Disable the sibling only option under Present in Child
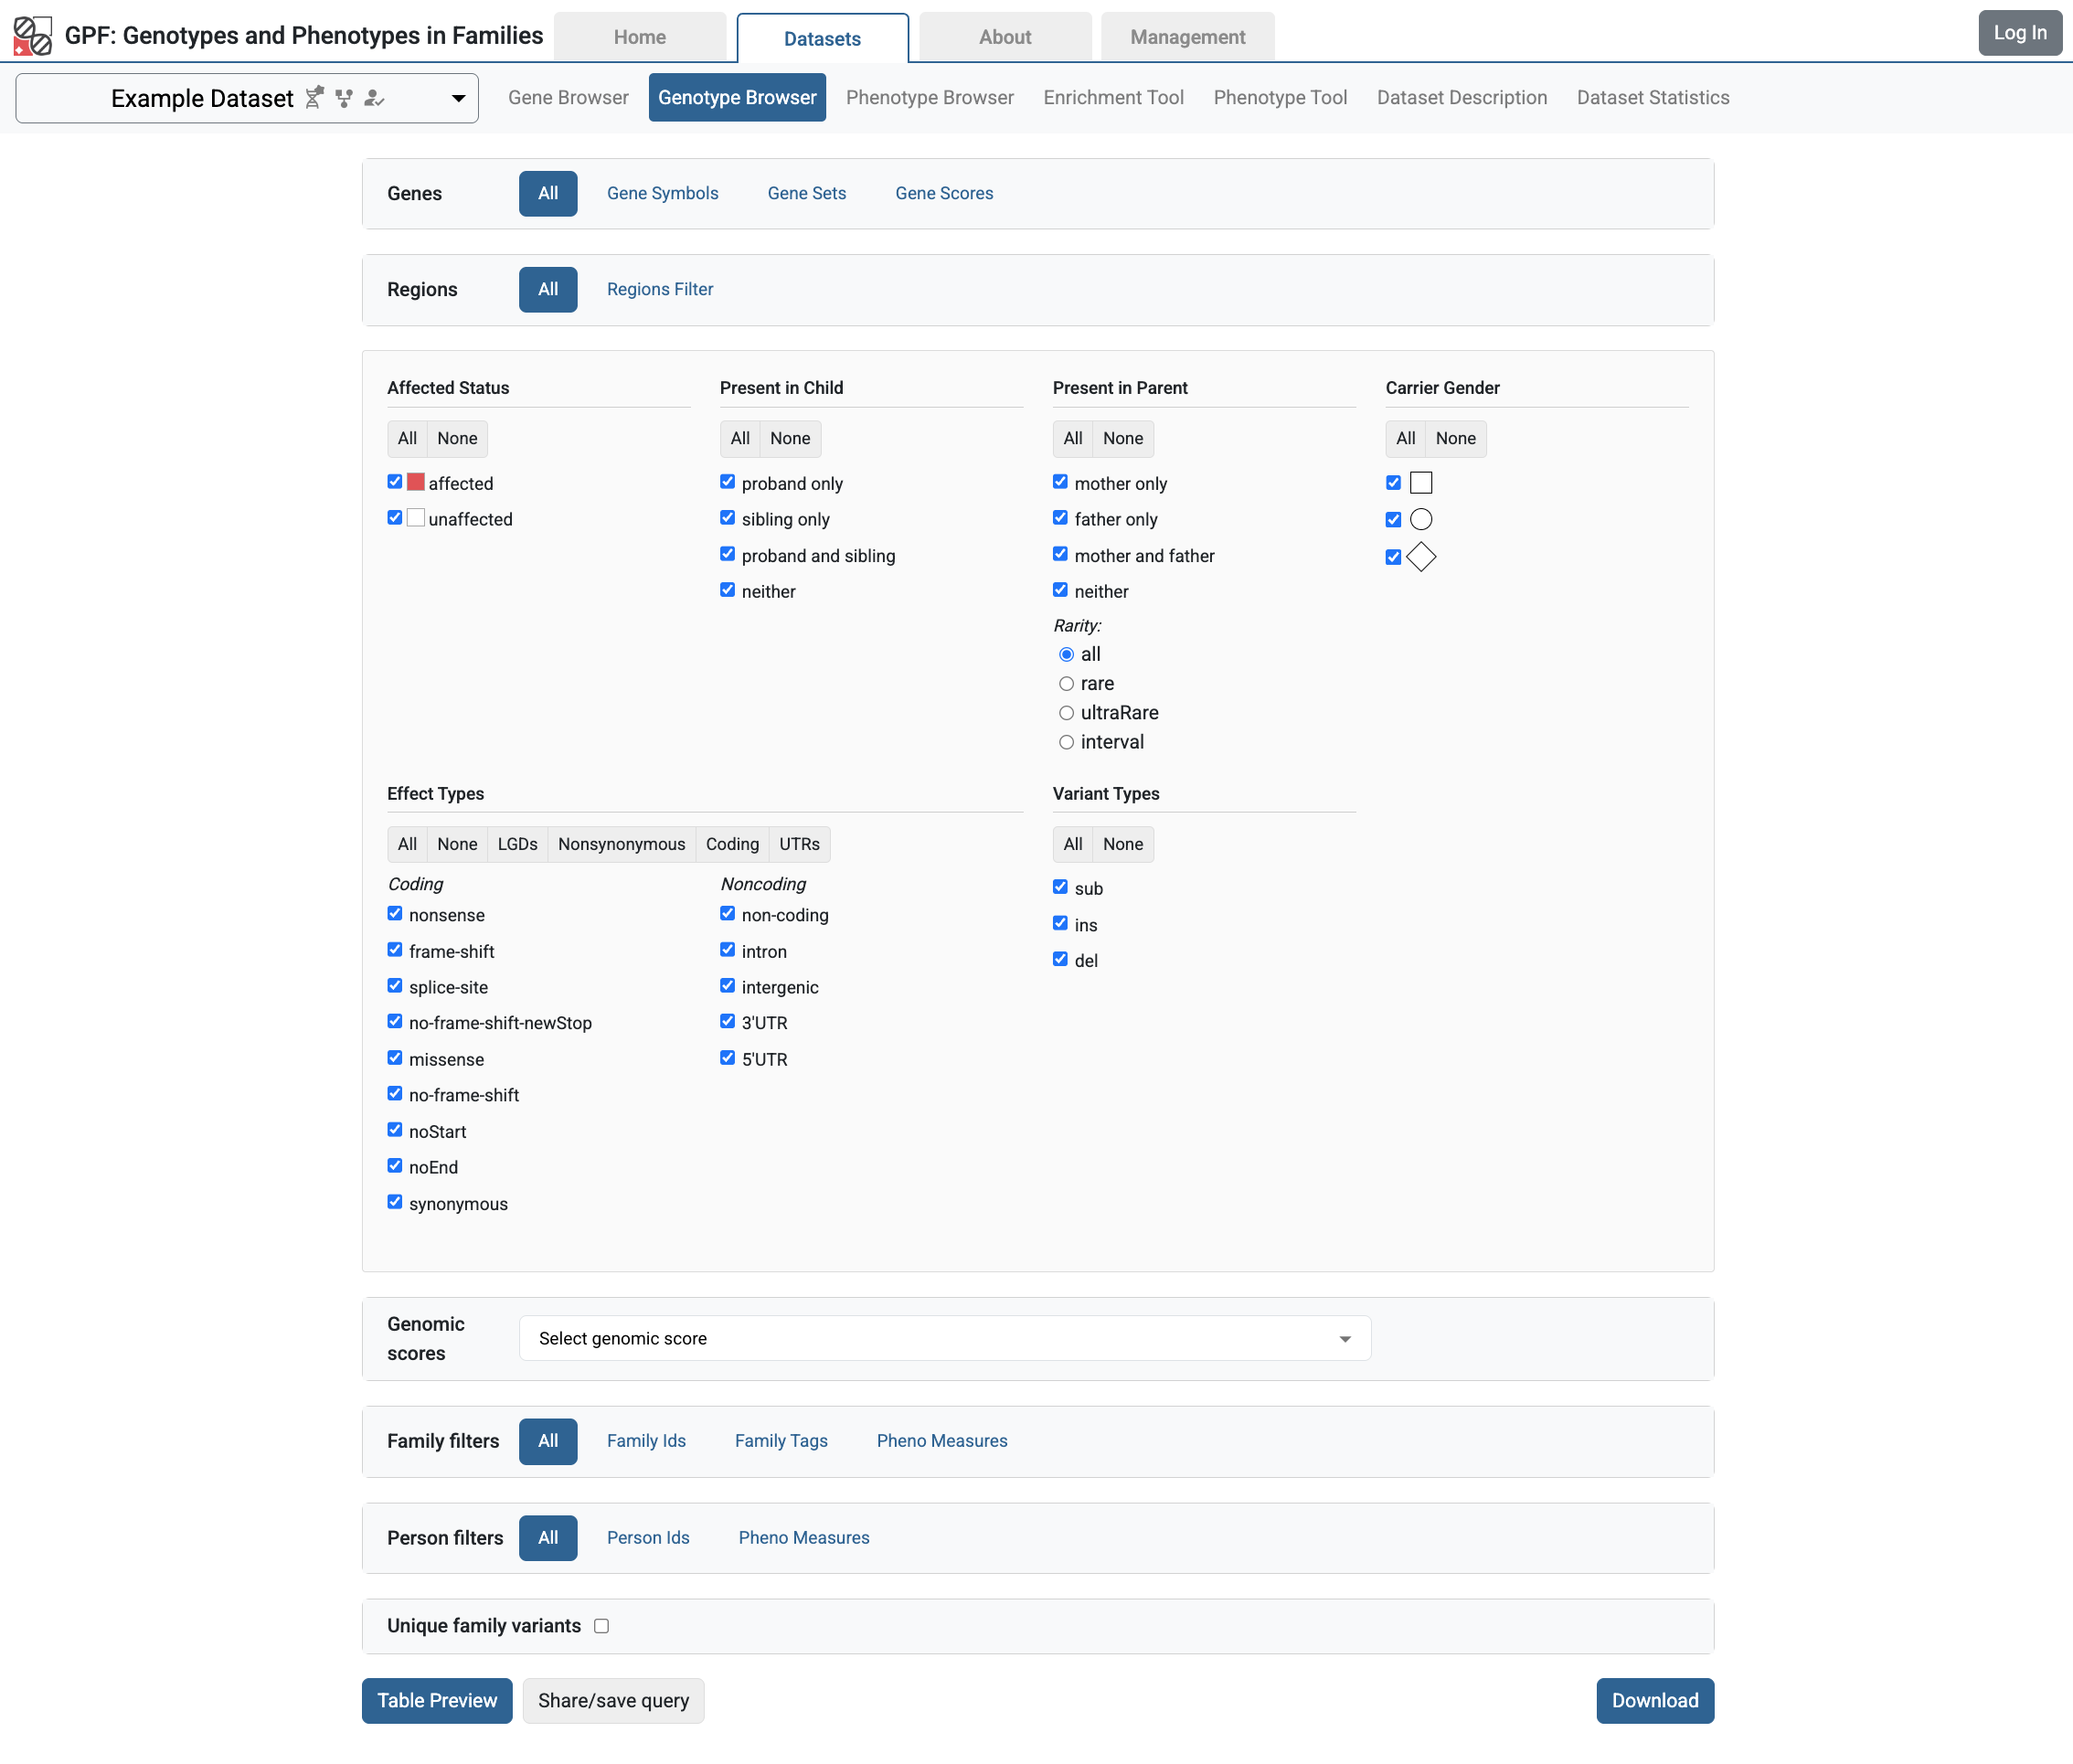2073x1764 pixels. coord(728,517)
